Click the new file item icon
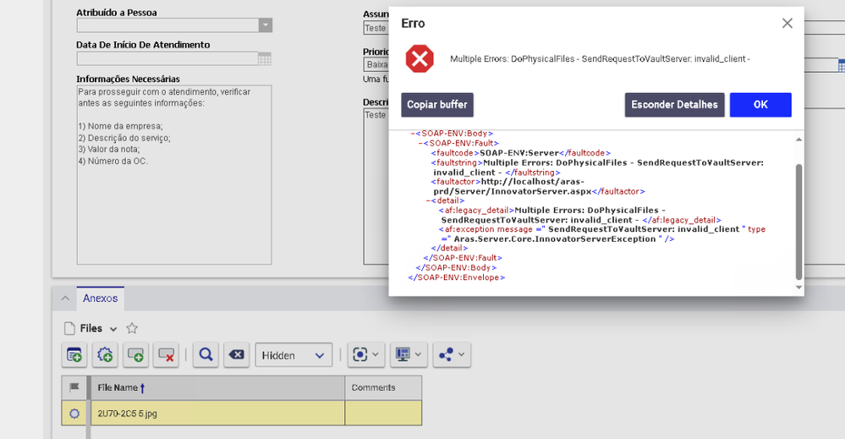845x439 pixels. tap(74, 356)
